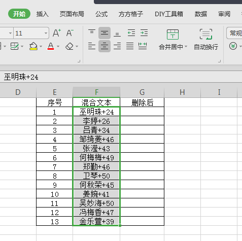Align text to the left
The height and width of the screenshot is (241, 242).
click(92, 46)
